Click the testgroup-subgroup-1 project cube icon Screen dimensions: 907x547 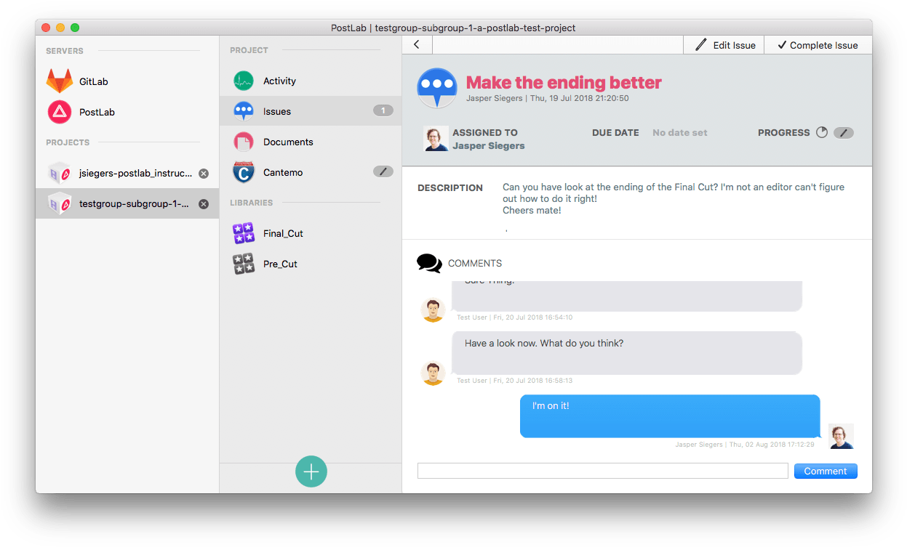coord(60,204)
